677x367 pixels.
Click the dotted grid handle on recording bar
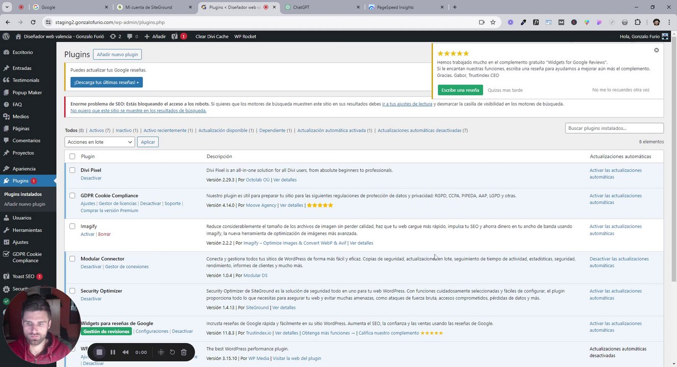click(x=161, y=352)
